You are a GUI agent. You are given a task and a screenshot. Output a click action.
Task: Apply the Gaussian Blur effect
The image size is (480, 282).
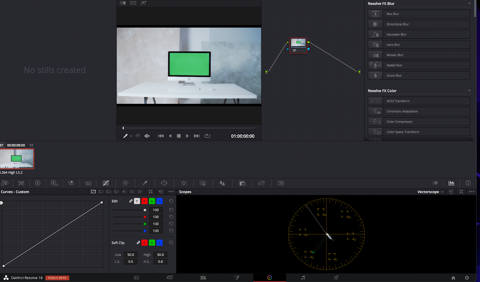pos(418,34)
